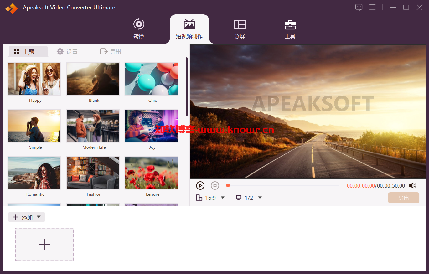Select the Happy theme thumbnail
The image size is (429, 274).
pos(34,79)
